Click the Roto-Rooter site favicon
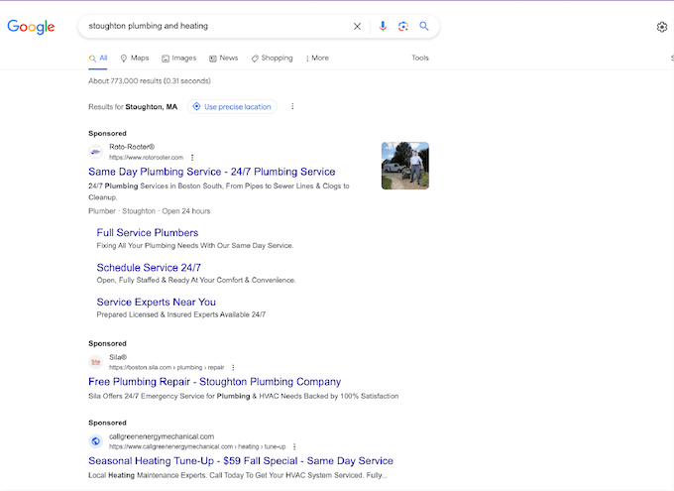 coord(95,152)
